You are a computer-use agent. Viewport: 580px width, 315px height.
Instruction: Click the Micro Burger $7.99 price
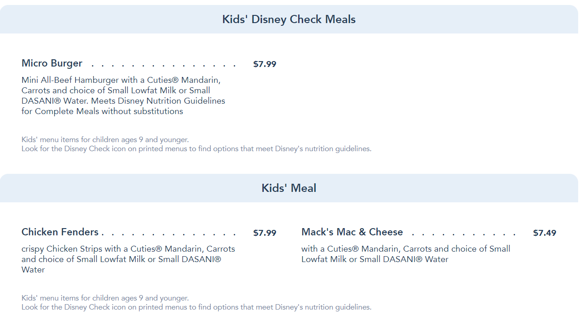click(265, 64)
